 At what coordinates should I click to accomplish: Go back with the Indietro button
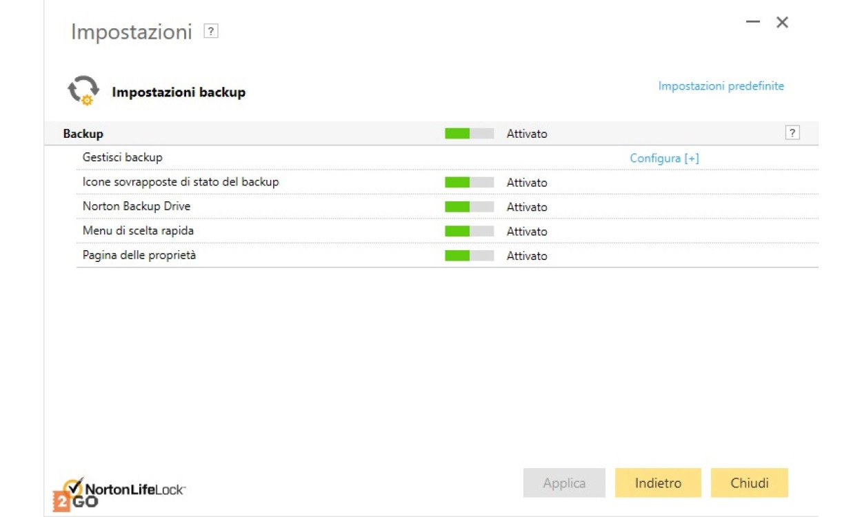(658, 483)
